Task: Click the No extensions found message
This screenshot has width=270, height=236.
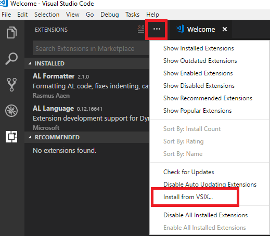Action: [65, 150]
